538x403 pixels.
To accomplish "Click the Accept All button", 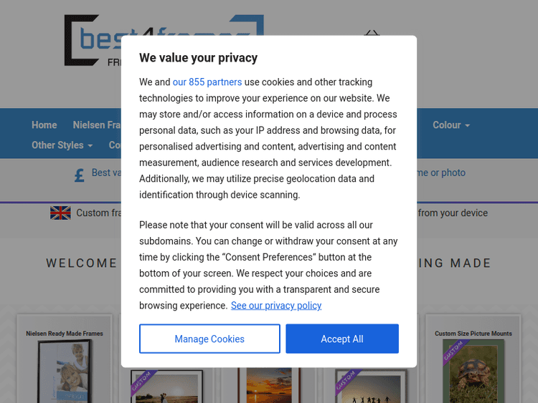I will (x=341, y=339).
